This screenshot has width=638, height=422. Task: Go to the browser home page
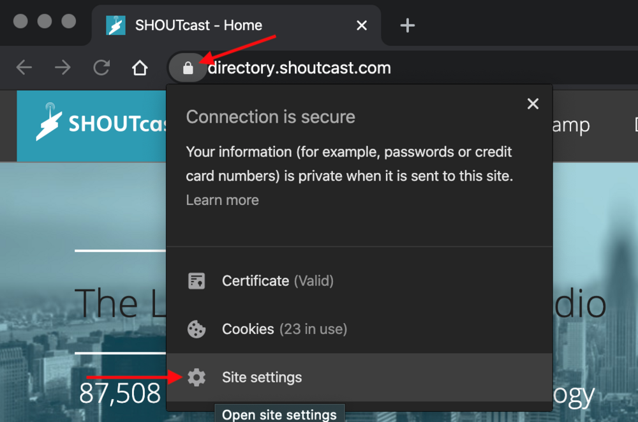point(140,68)
